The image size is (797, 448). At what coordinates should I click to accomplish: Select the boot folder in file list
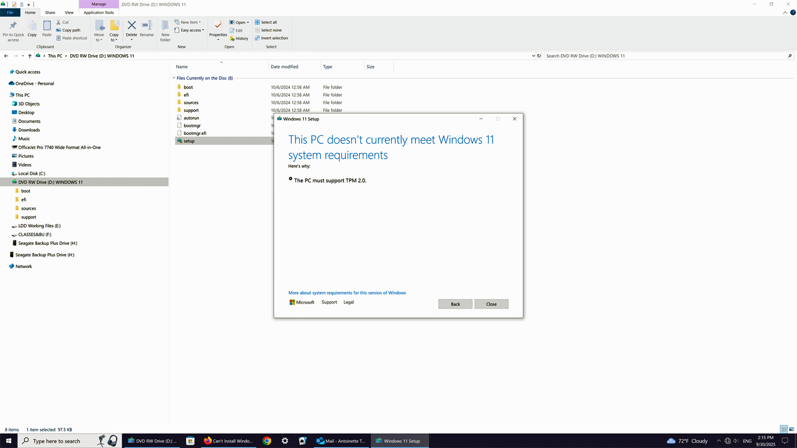(x=188, y=87)
